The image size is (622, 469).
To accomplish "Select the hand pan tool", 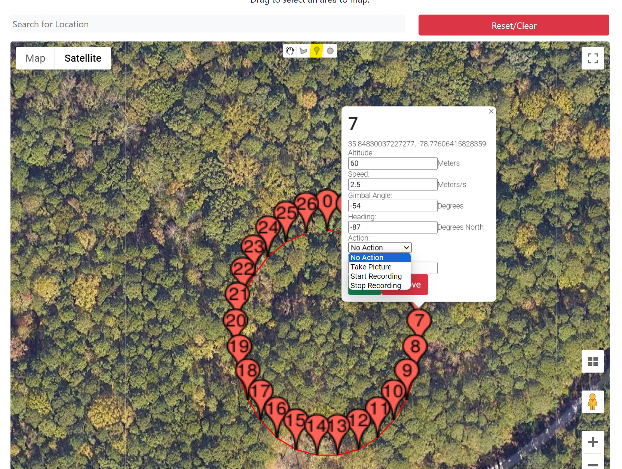I will point(290,51).
